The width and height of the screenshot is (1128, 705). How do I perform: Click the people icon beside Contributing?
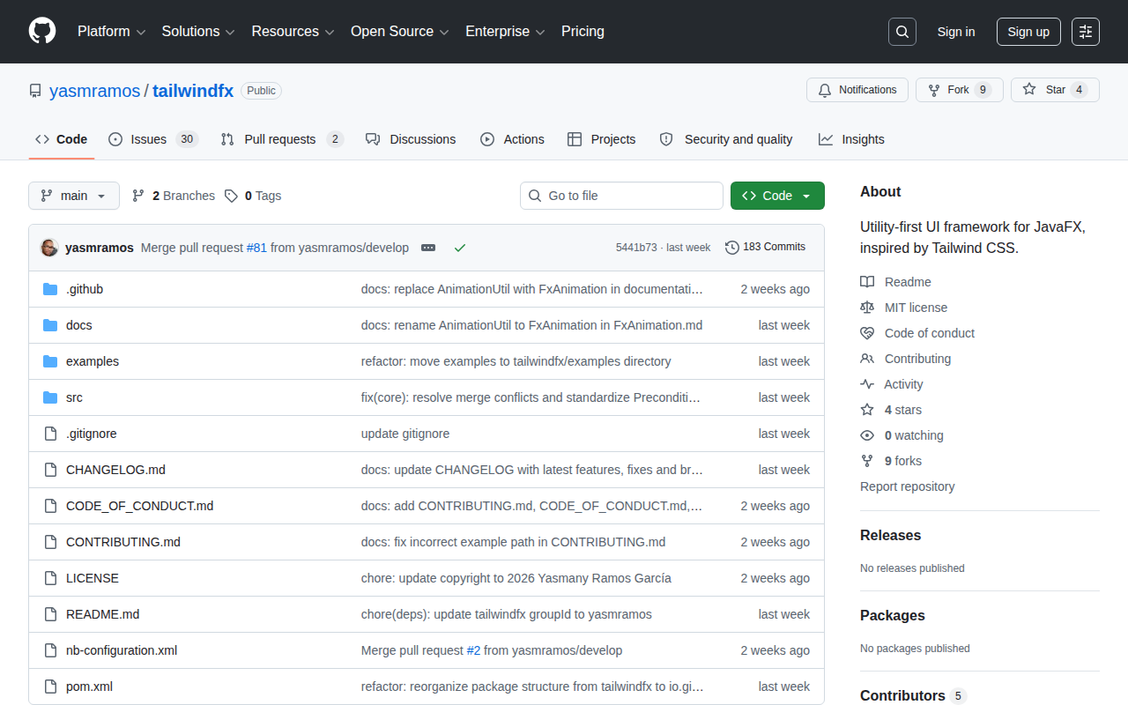(x=867, y=359)
